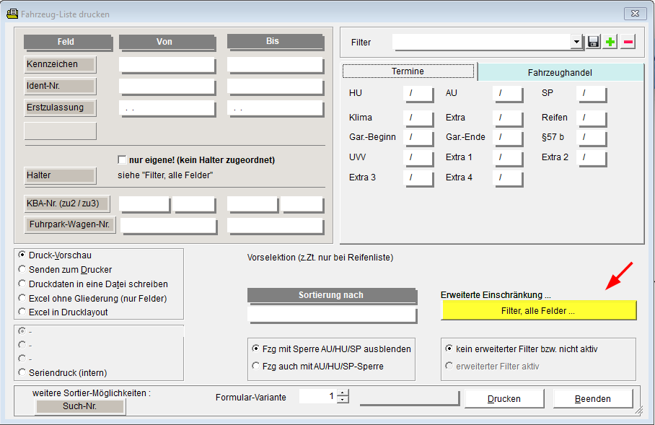
Task: Switch to the Fahrzeughandel tab
Action: coord(560,72)
